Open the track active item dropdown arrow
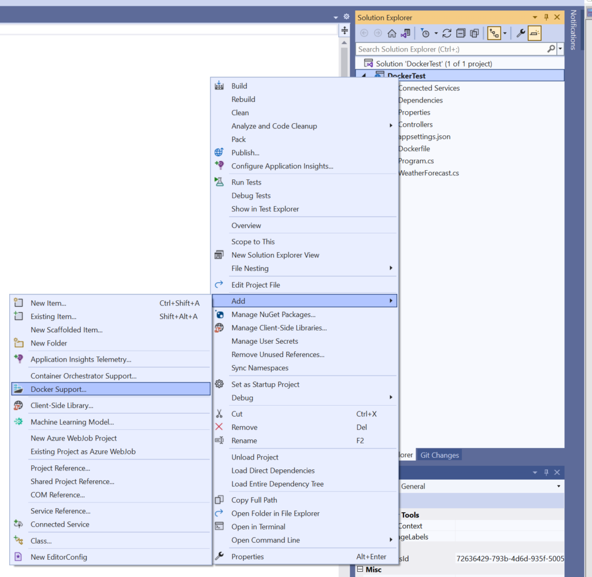Screen dimensions: 592x577 (505, 34)
